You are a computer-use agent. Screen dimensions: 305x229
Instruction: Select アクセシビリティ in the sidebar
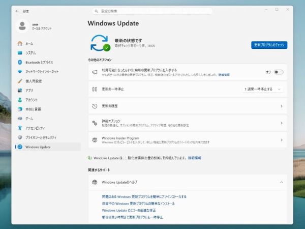coord(48,128)
